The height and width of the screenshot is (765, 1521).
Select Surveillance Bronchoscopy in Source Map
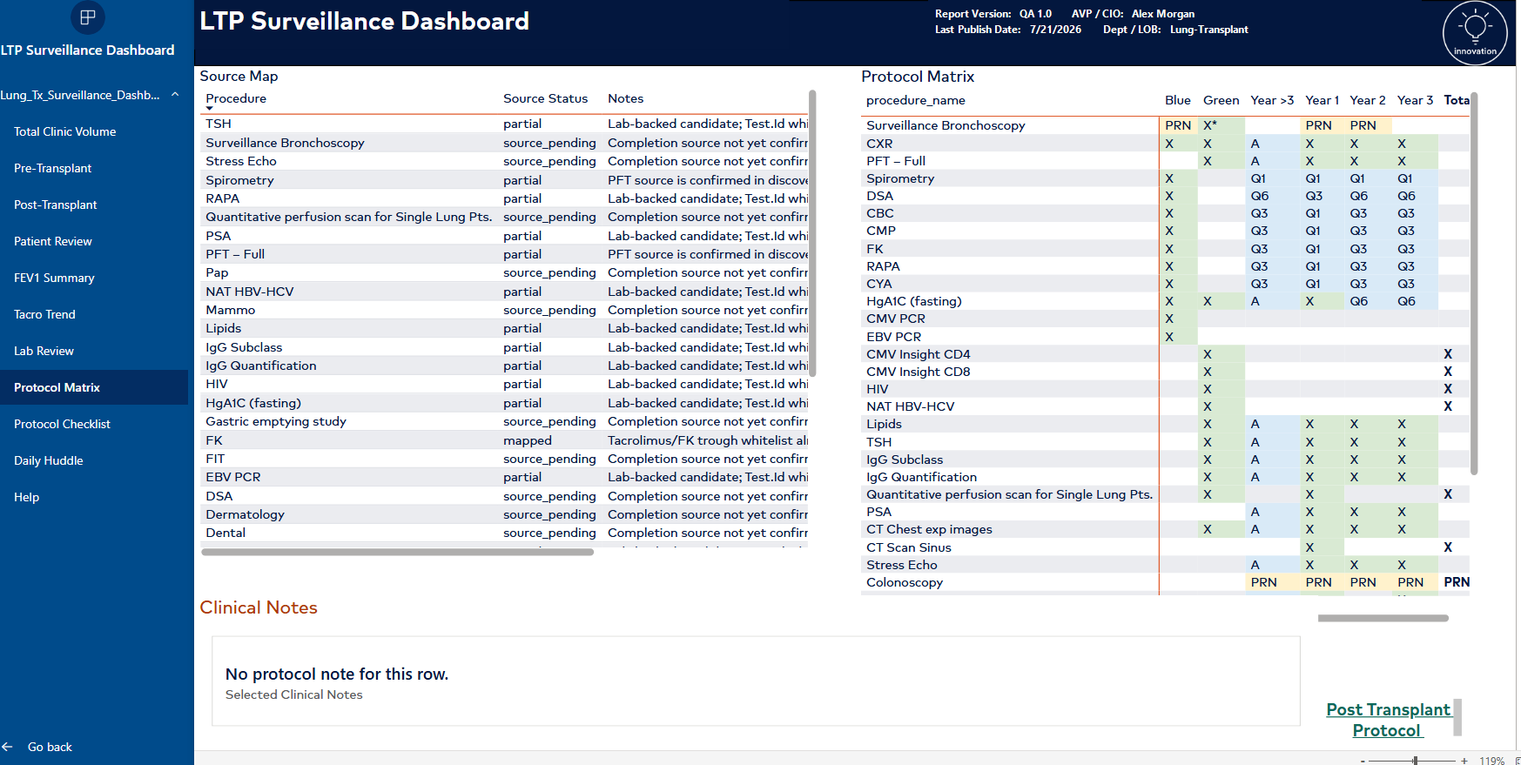[505, 143]
